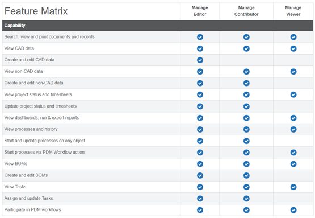Click Contributor checkmark for Create and edit non-CAD data
315x218 pixels.
pos(246,83)
